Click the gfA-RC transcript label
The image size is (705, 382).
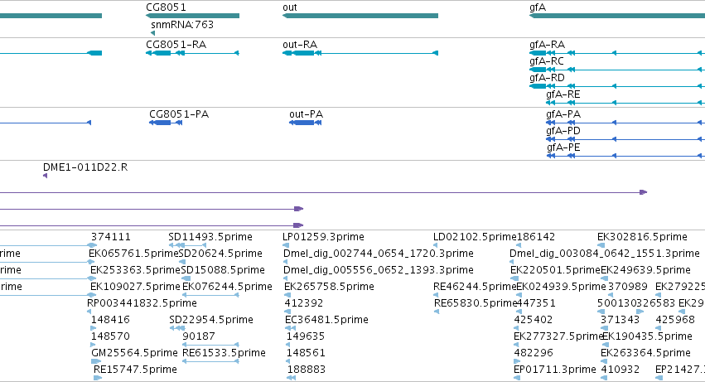(546, 61)
